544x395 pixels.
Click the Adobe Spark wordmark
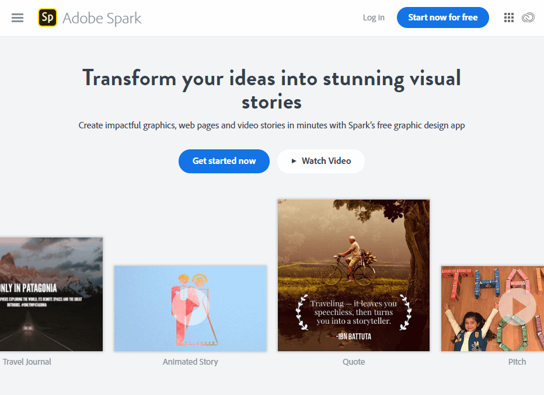coord(102,18)
